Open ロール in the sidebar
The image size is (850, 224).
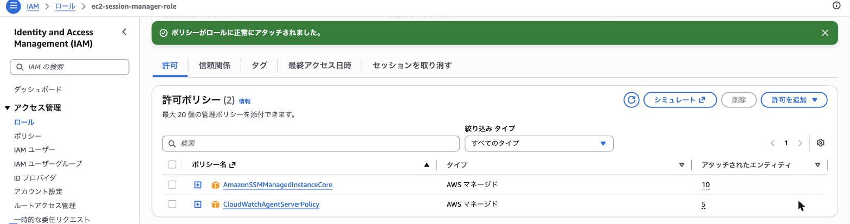[24, 122]
